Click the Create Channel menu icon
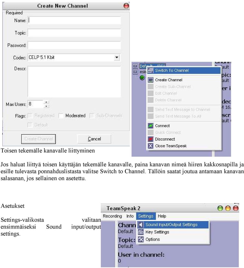 tap(150, 80)
